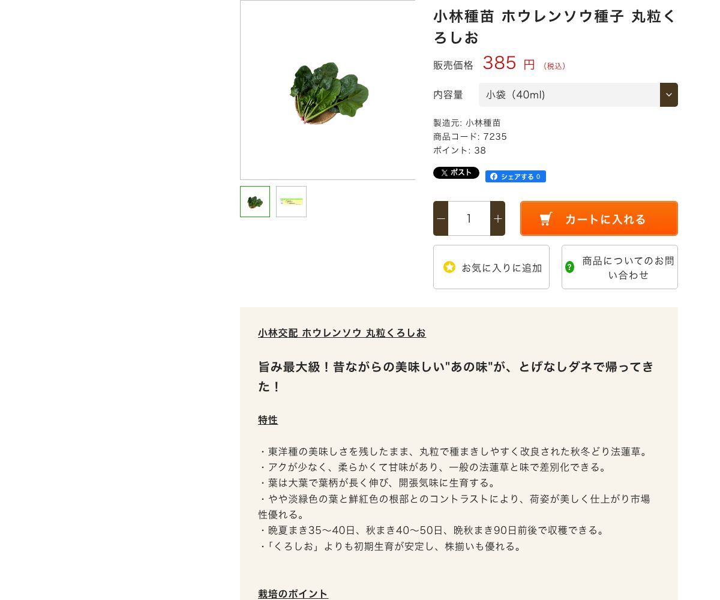The image size is (720, 600).
Task: Click the minus icon to decrease quantity
Action: click(x=441, y=218)
